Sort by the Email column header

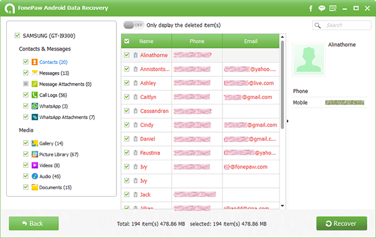coord(251,41)
